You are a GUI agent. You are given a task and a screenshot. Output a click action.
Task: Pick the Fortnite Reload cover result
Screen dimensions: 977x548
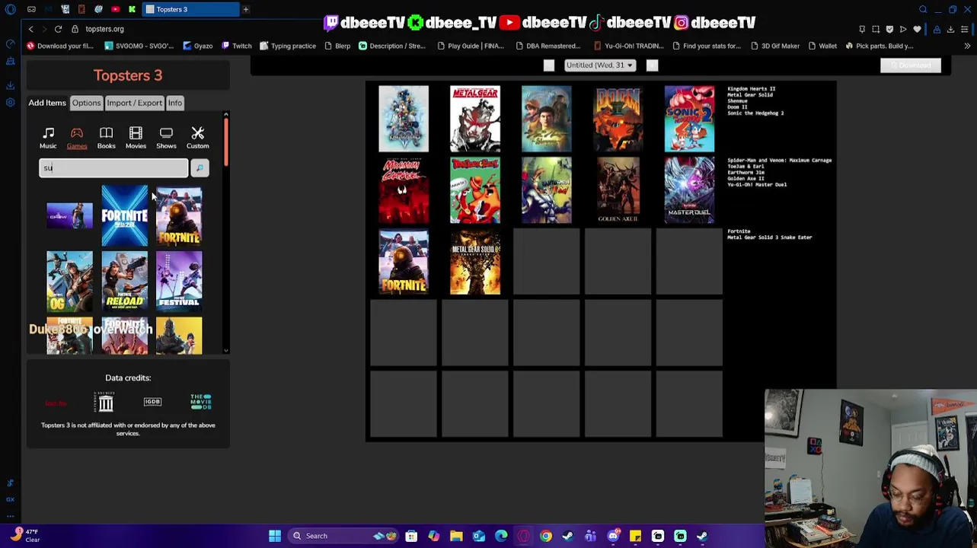(x=124, y=281)
